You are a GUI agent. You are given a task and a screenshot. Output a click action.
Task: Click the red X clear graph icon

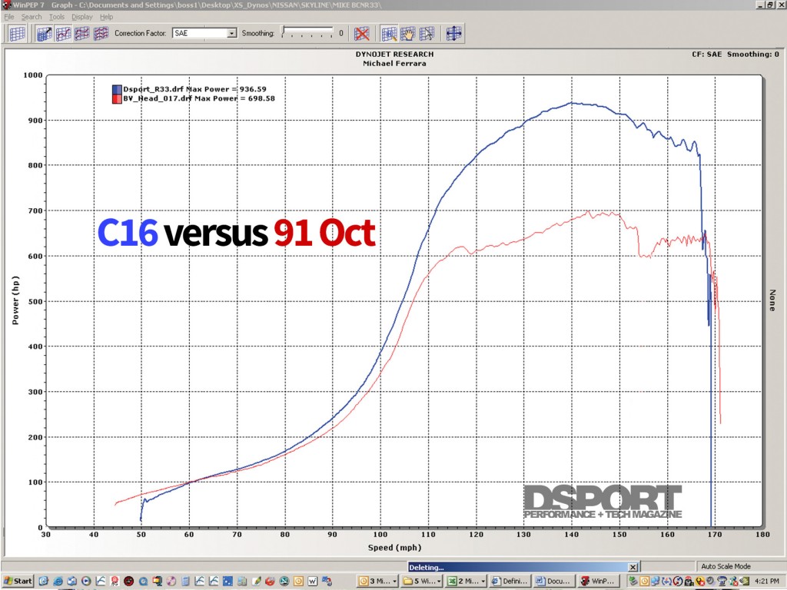click(x=361, y=34)
